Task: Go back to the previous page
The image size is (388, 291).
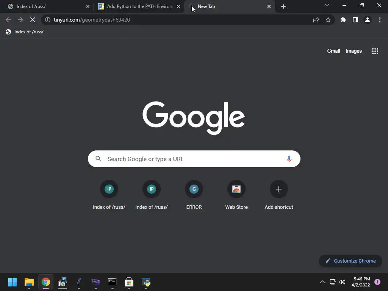Action: coord(8,20)
